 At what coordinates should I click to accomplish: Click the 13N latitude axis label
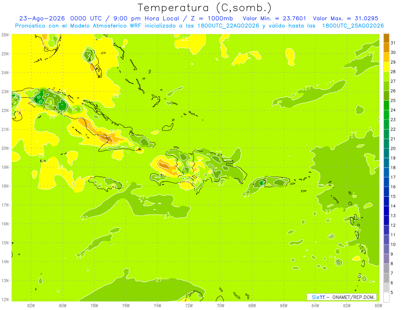pyautogui.click(x=5, y=281)
